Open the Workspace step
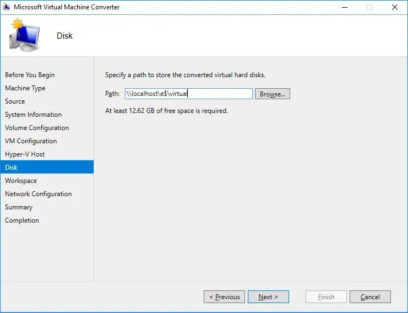The width and height of the screenshot is (408, 313). click(x=21, y=181)
